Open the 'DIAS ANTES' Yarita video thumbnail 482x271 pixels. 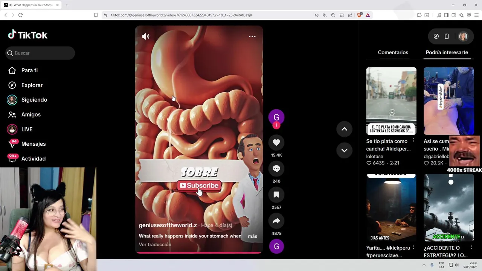pos(391,207)
